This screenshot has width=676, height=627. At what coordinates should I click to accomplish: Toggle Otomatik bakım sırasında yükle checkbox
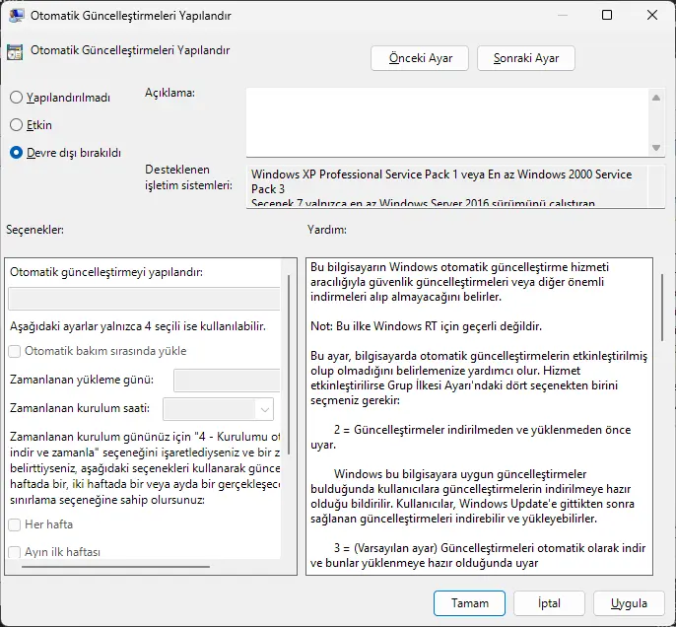coord(15,351)
